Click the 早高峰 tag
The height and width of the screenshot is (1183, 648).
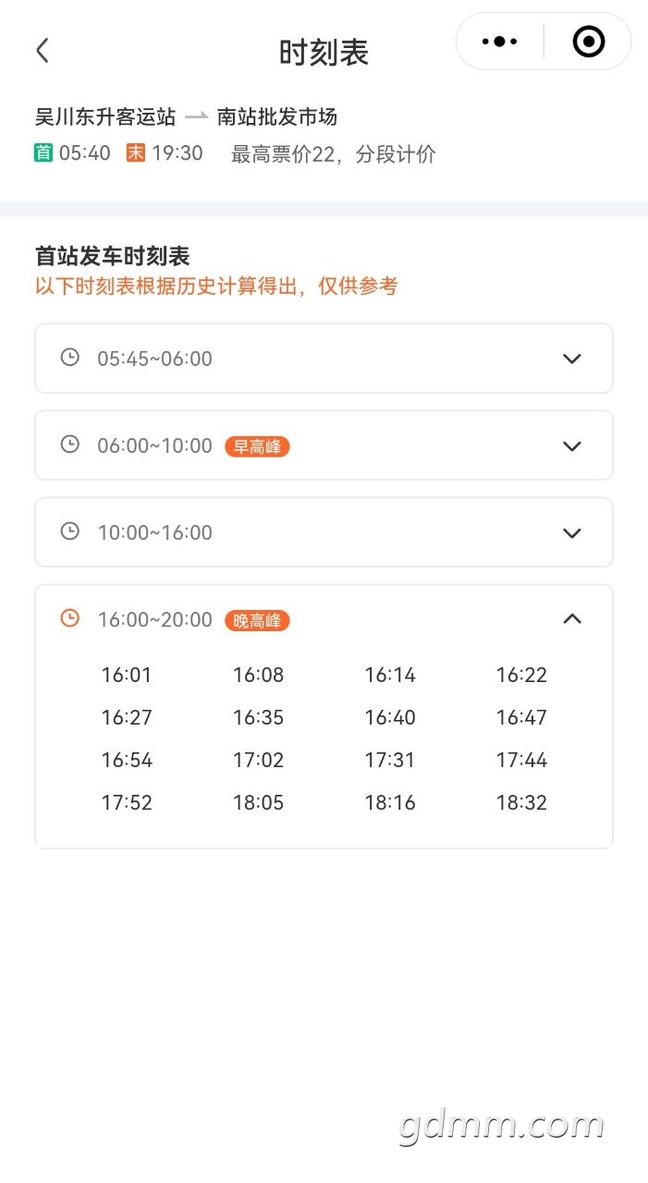point(257,446)
